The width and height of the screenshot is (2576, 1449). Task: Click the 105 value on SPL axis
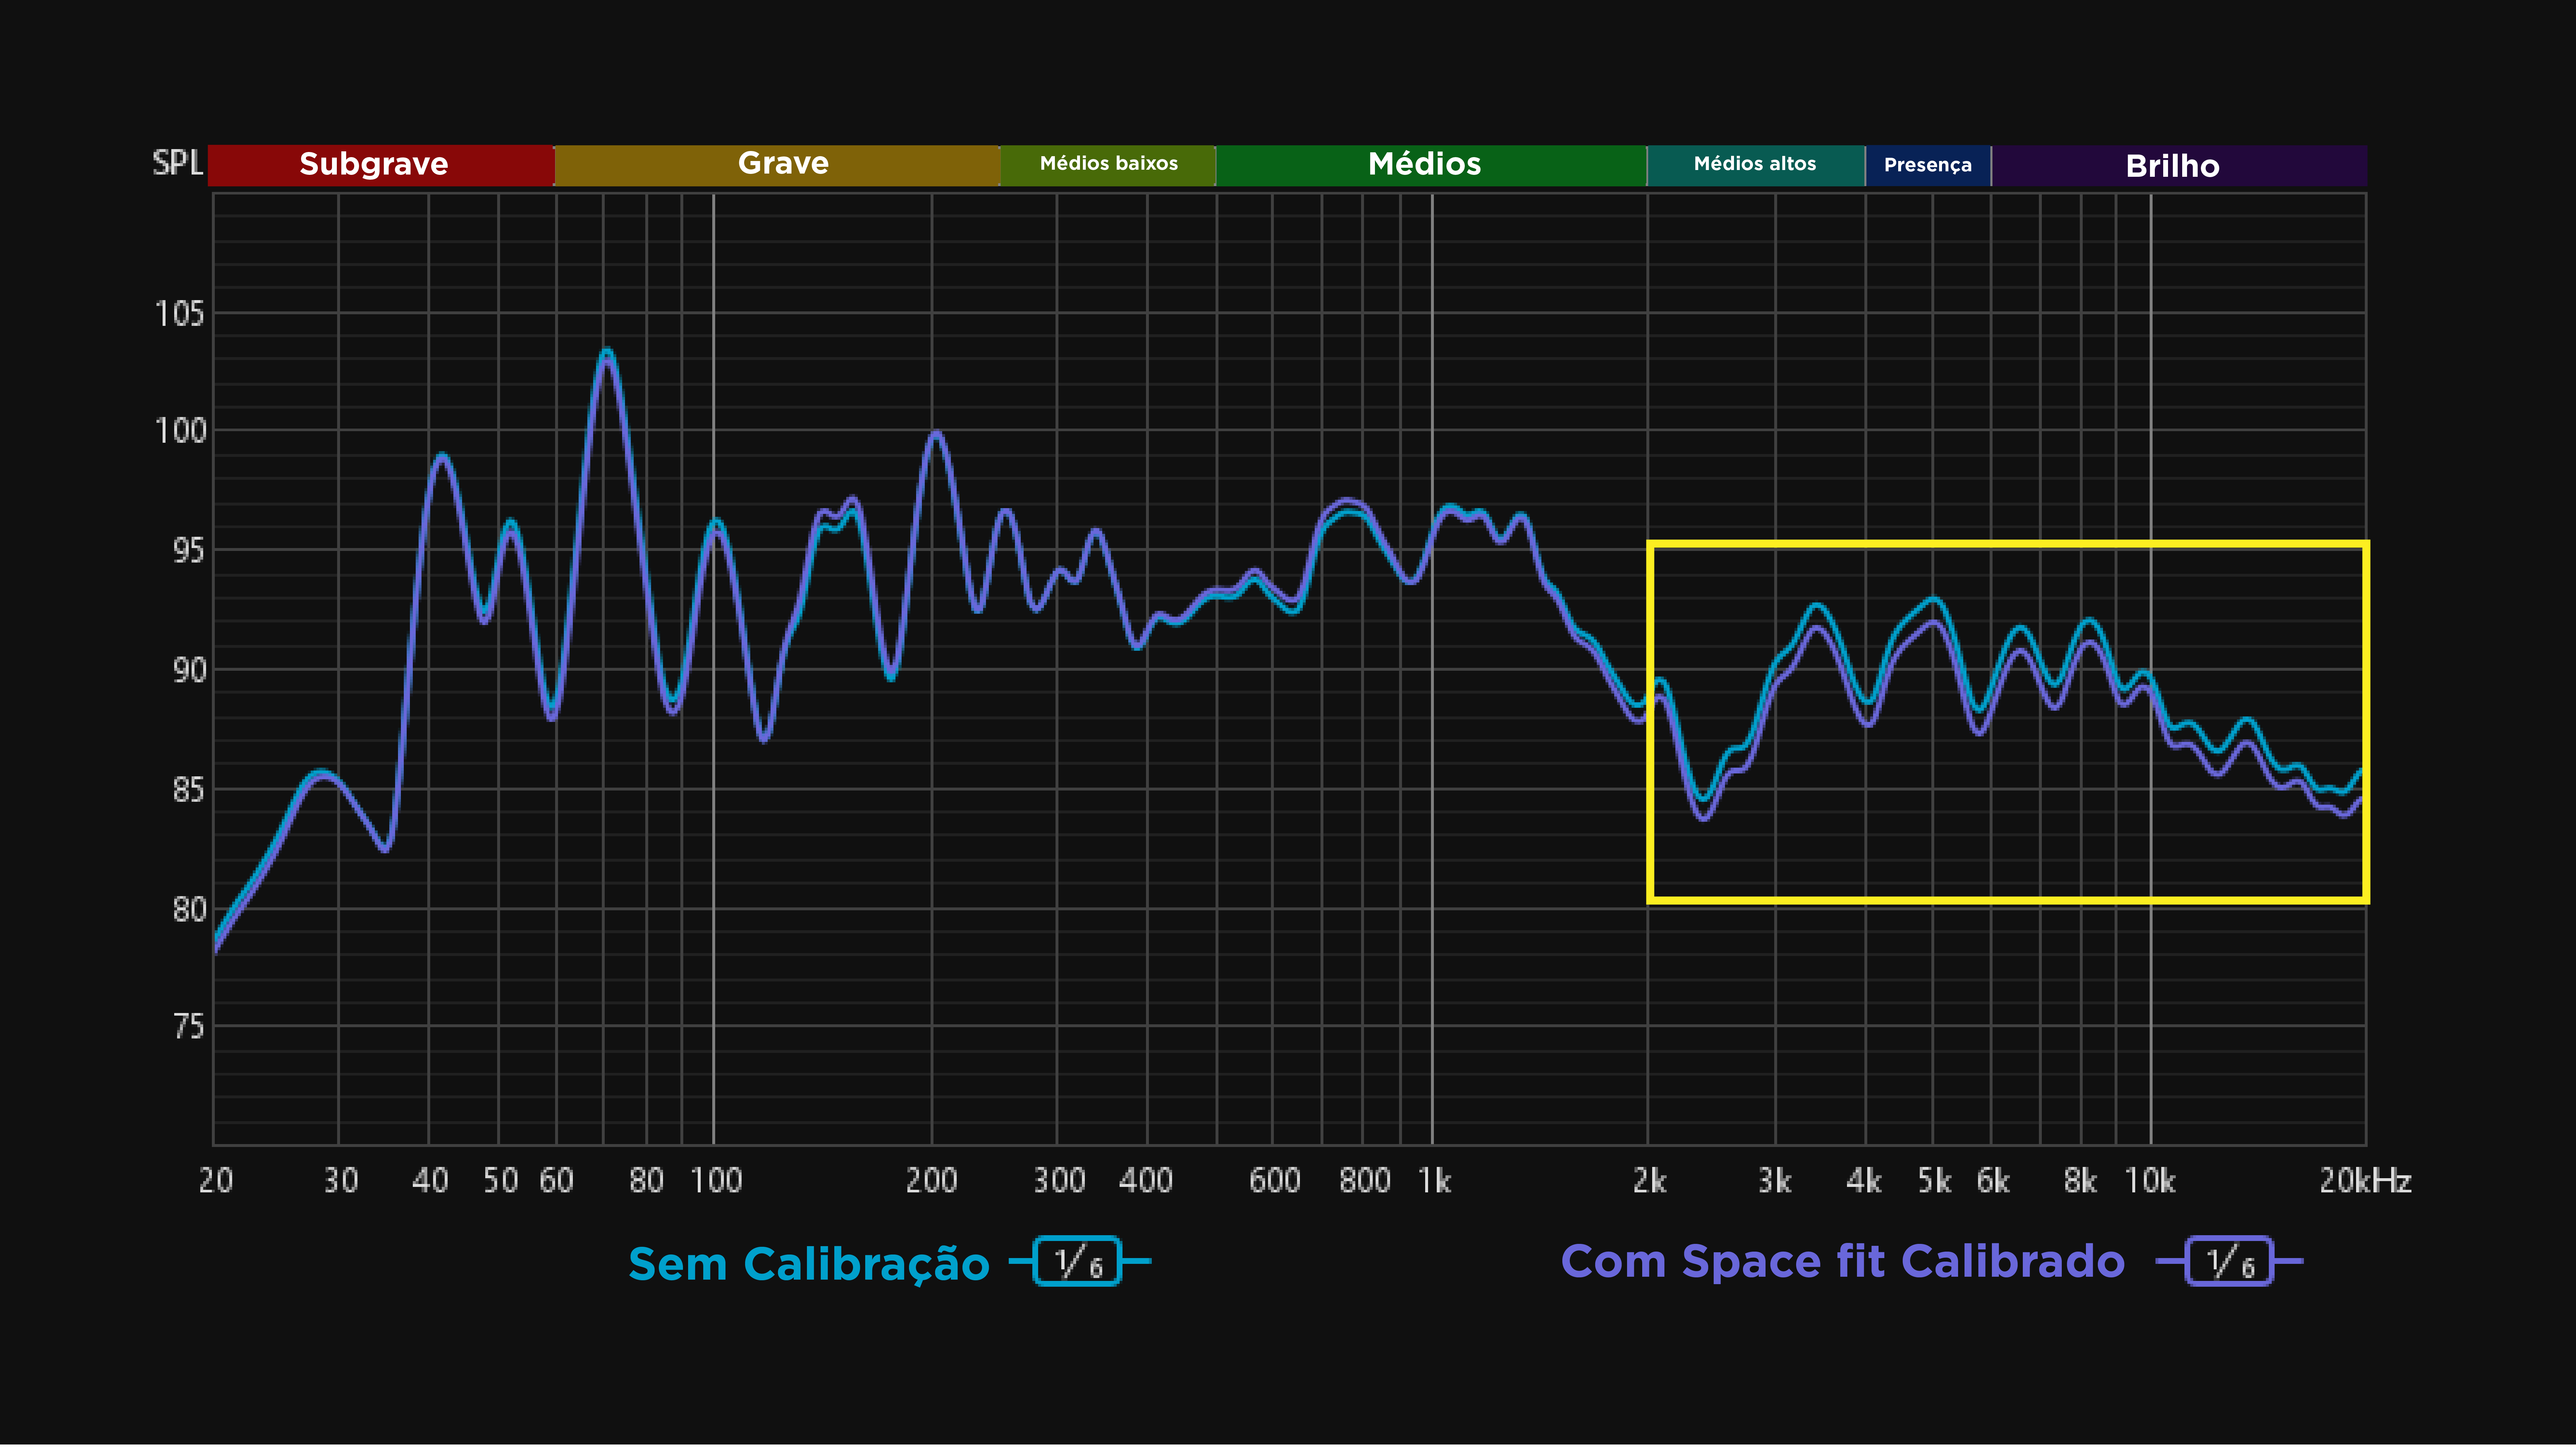(x=180, y=314)
